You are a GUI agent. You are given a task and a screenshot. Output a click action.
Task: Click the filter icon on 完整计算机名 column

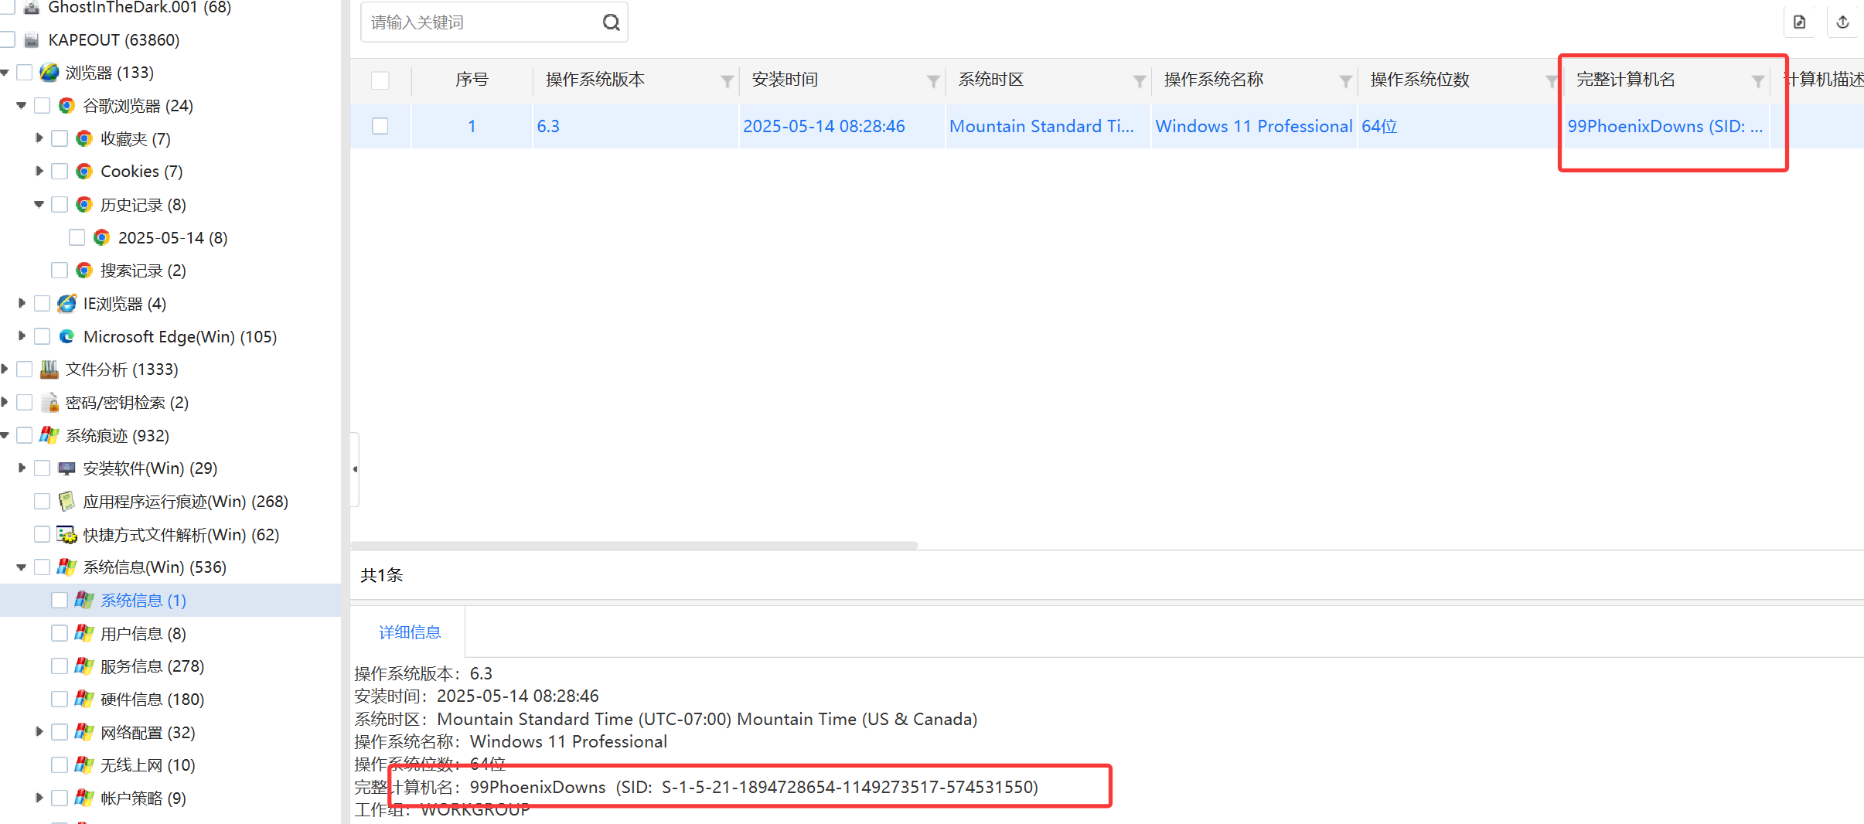pyautogui.click(x=1757, y=81)
